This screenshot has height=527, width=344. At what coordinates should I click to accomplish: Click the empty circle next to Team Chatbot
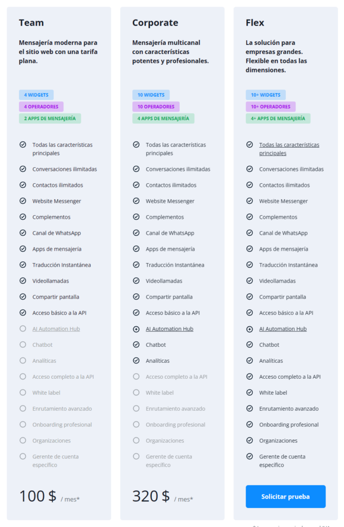[x=23, y=345]
